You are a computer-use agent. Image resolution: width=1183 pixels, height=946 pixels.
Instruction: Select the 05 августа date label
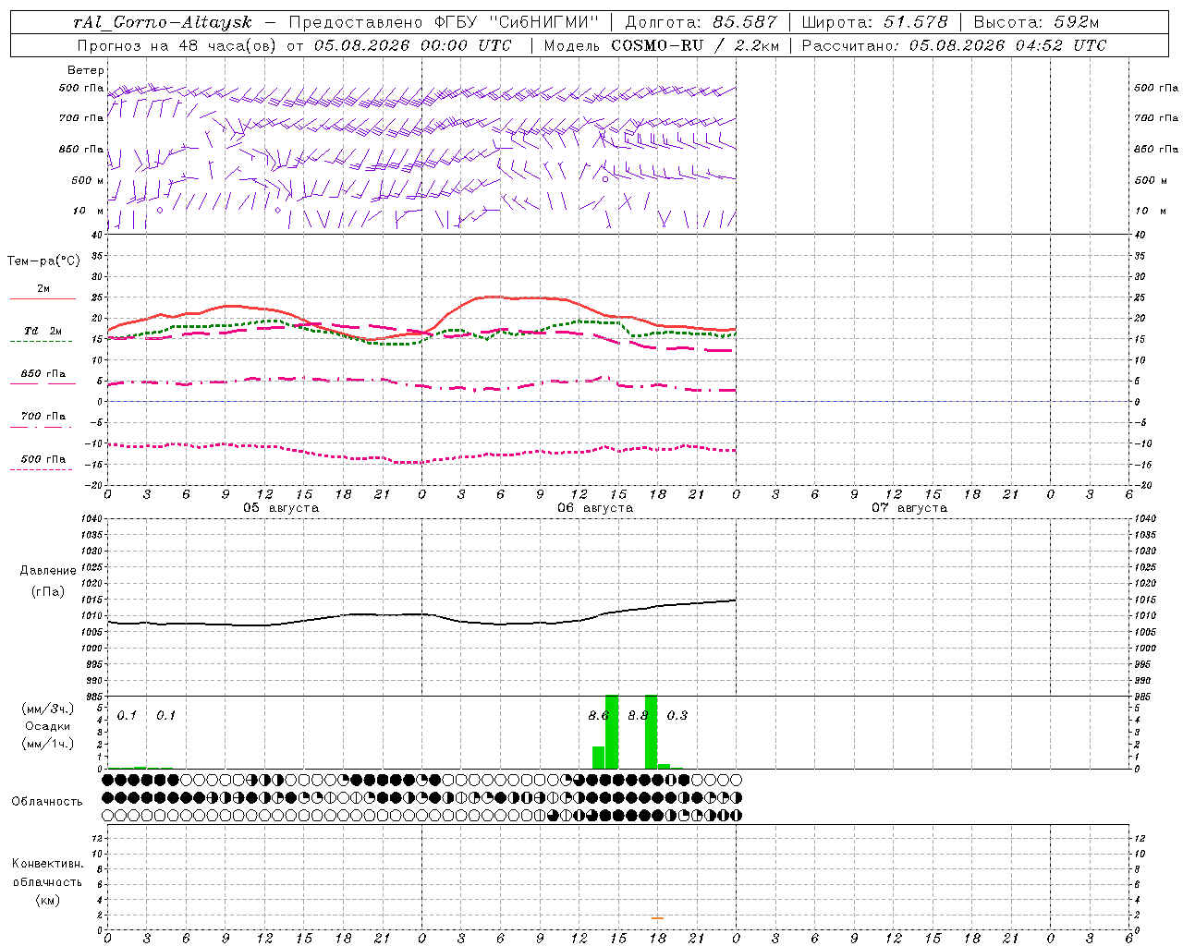(x=281, y=507)
